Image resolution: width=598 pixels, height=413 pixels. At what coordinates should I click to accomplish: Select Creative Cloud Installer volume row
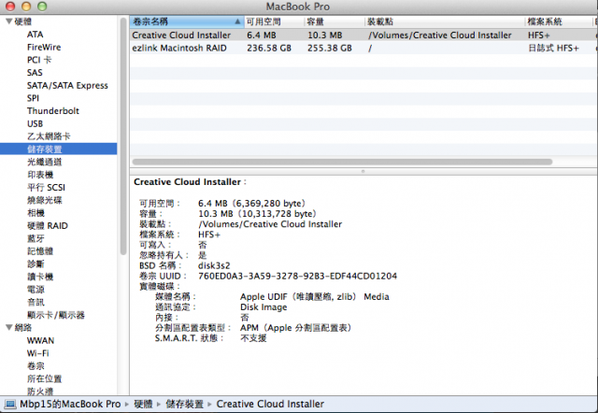click(363, 36)
